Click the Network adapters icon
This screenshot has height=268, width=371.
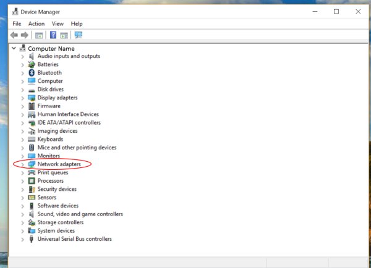(x=32, y=164)
